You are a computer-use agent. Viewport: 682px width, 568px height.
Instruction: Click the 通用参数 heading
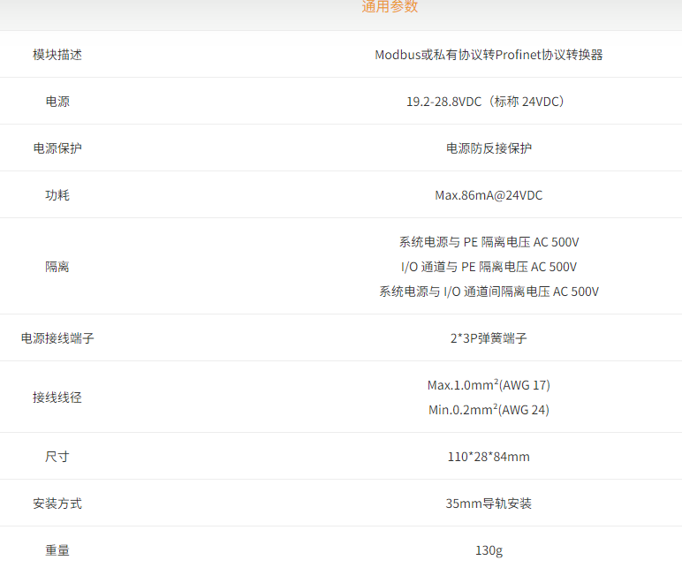(x=390, y=6)
